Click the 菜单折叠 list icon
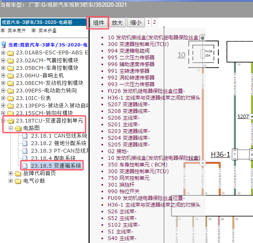Screen dimensions: 253x243 pos(33,31)
